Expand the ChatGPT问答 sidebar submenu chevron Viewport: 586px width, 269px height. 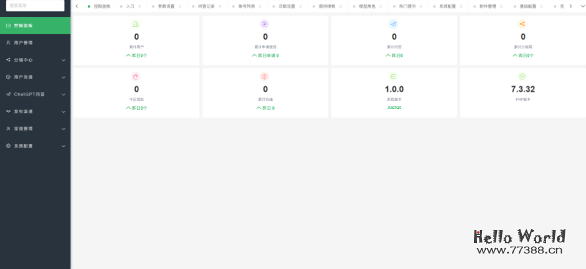click(x=64, y=95)
